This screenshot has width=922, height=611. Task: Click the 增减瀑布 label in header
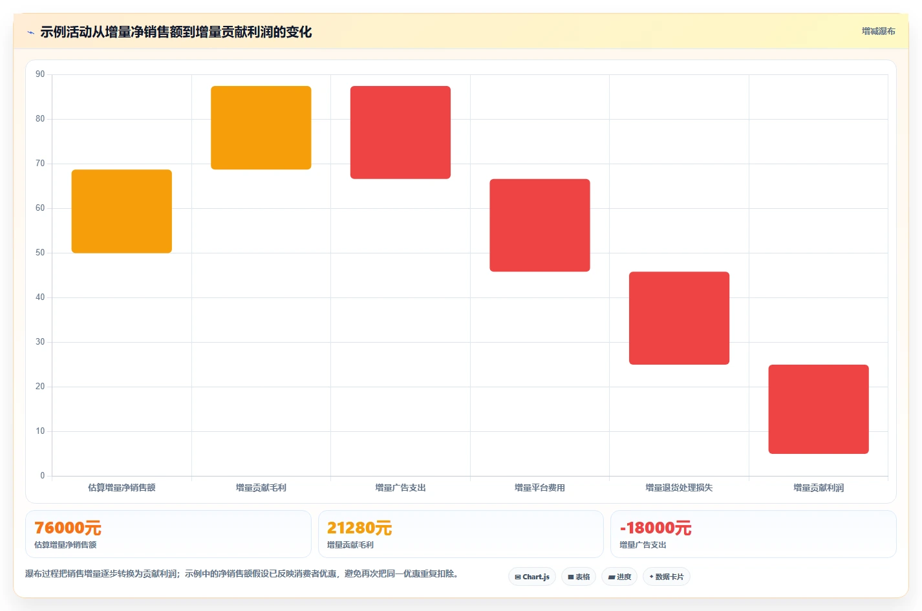[878, 31]
